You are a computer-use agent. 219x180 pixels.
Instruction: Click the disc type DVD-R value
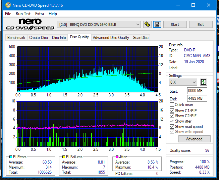(190, 50)
